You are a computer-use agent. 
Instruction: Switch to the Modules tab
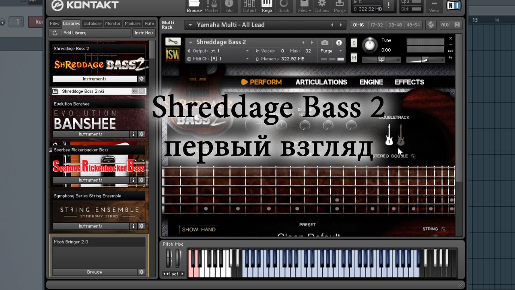point(133,24)
